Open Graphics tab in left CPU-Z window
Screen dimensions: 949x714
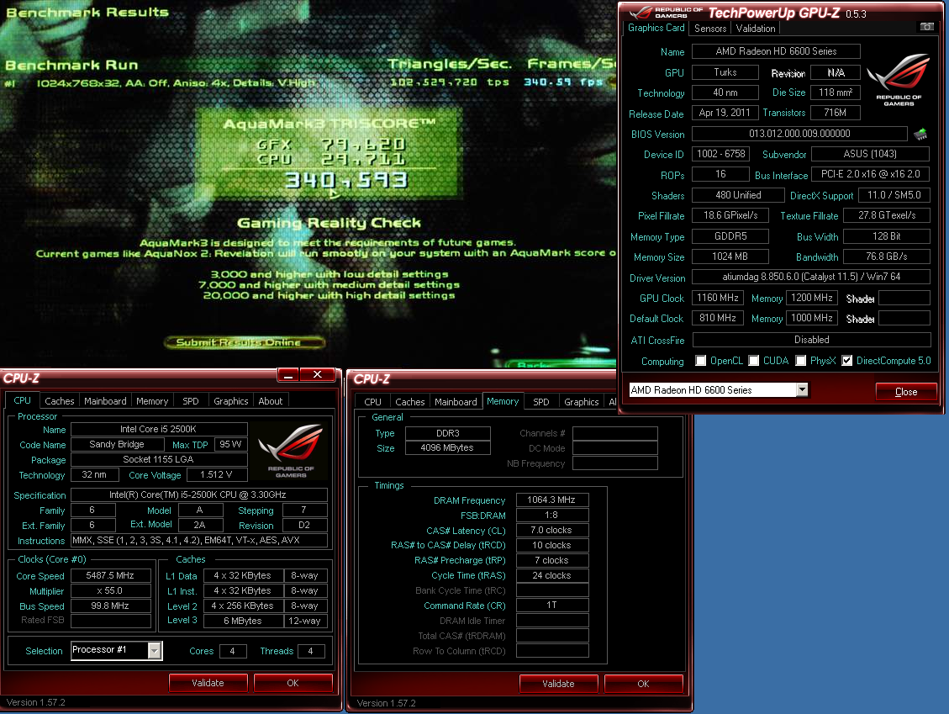click(230, 401)
